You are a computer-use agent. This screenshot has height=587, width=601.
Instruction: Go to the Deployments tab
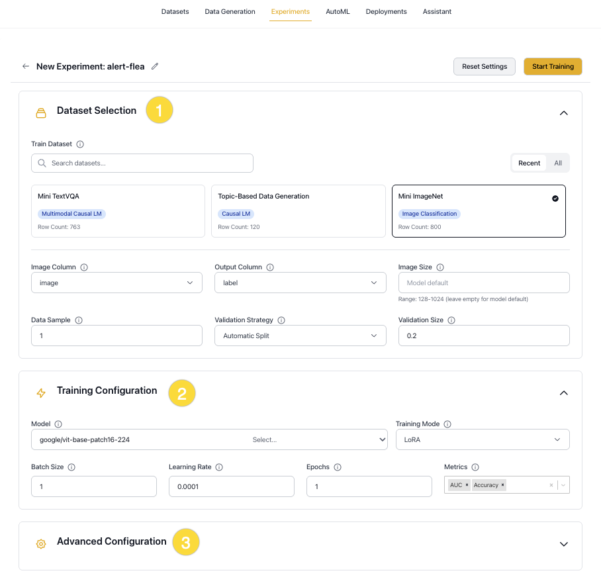386,12
